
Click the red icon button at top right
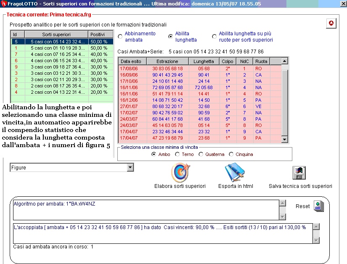[x=331, y=24]
